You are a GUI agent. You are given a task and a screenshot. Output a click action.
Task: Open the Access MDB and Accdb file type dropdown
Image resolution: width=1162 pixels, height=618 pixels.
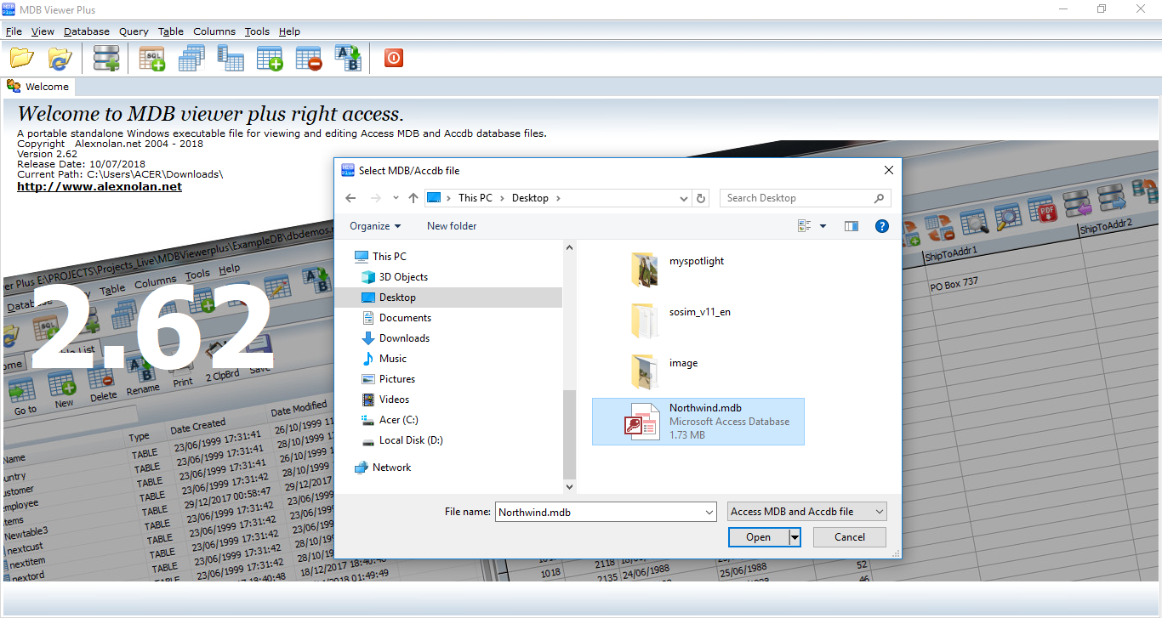coord(807,512)
